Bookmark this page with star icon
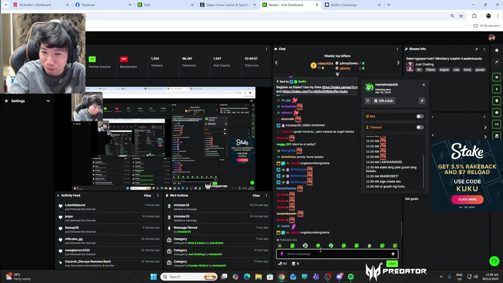This screenshot has height=283, width=503. (461, 16)
